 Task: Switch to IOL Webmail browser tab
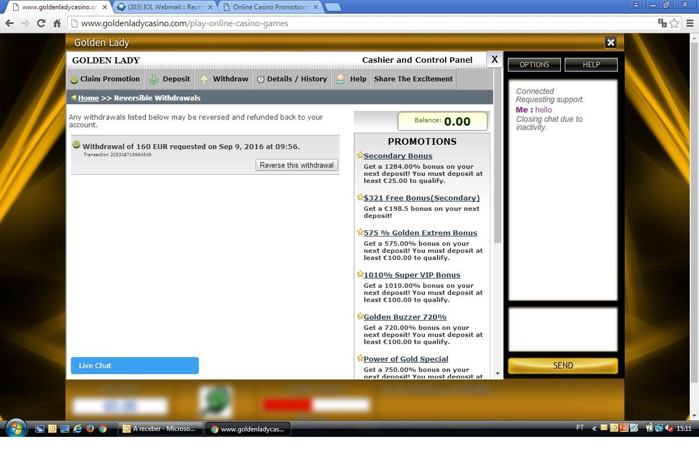point(165,7)
